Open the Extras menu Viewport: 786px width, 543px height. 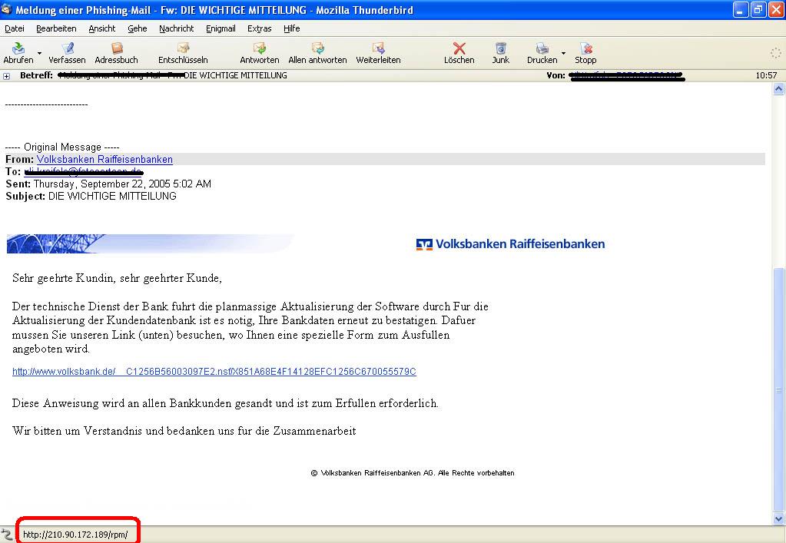coord(259,28)
